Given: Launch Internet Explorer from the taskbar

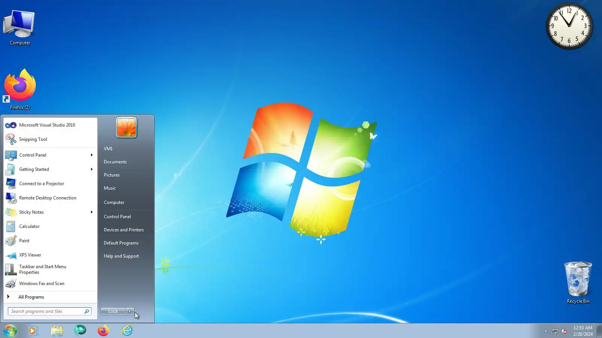Looking at the screenshot, I should click(127, 330).
